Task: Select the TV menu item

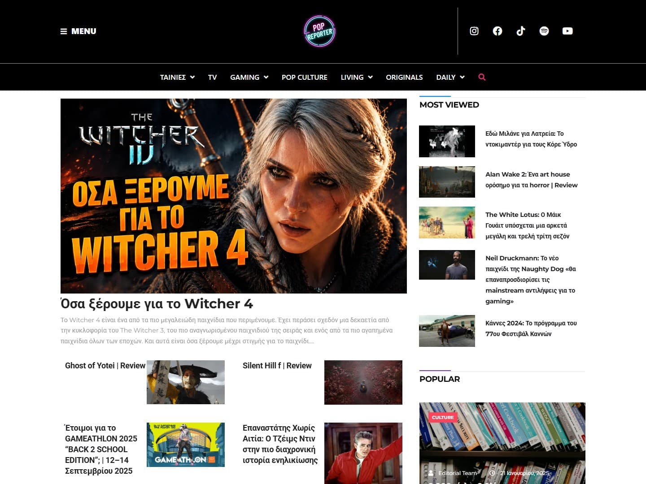Action: pos(212,77)
